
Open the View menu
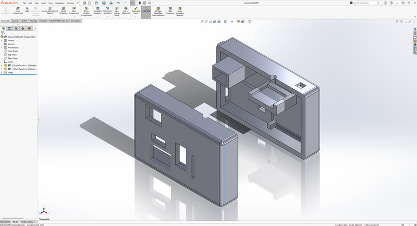point(36,3)
